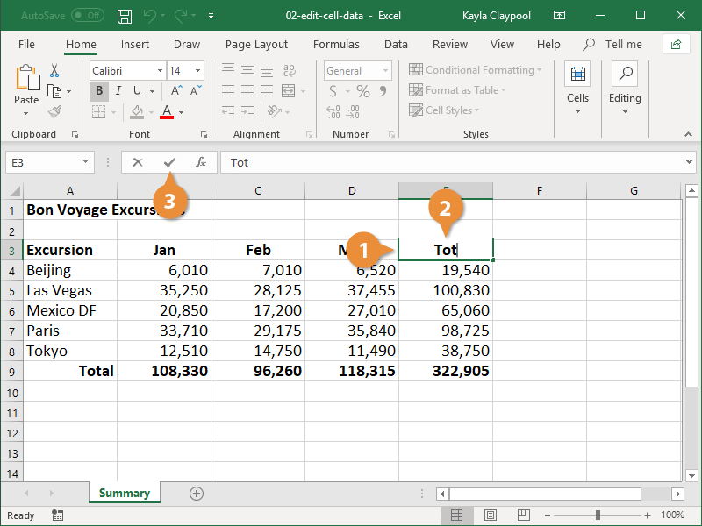This screenshot has width=702, height=526.
Task: Click Align Right icon
Action: pos(267,91)
